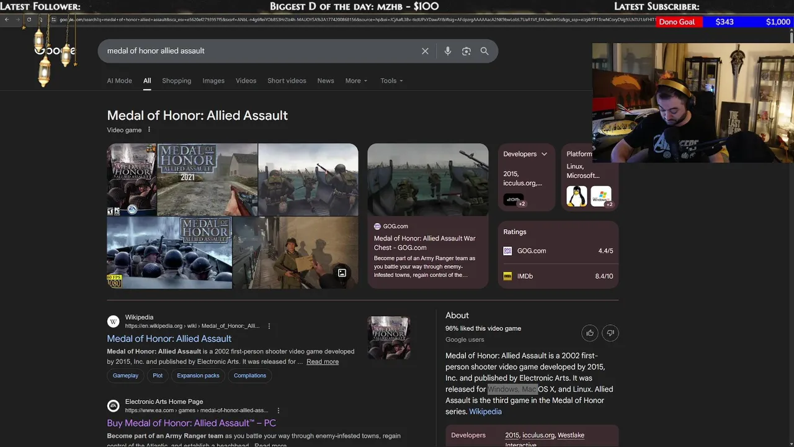The height and width of the screenshot is (447, 794).
Task: Open the game box cover thumbnail
Action: pyautogui.click(x=132, y=179)
